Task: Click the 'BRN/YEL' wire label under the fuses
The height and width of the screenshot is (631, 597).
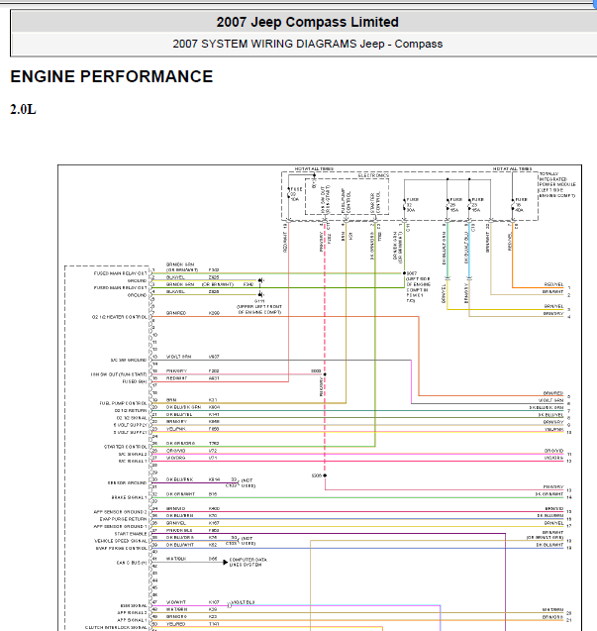Action: 445,293
